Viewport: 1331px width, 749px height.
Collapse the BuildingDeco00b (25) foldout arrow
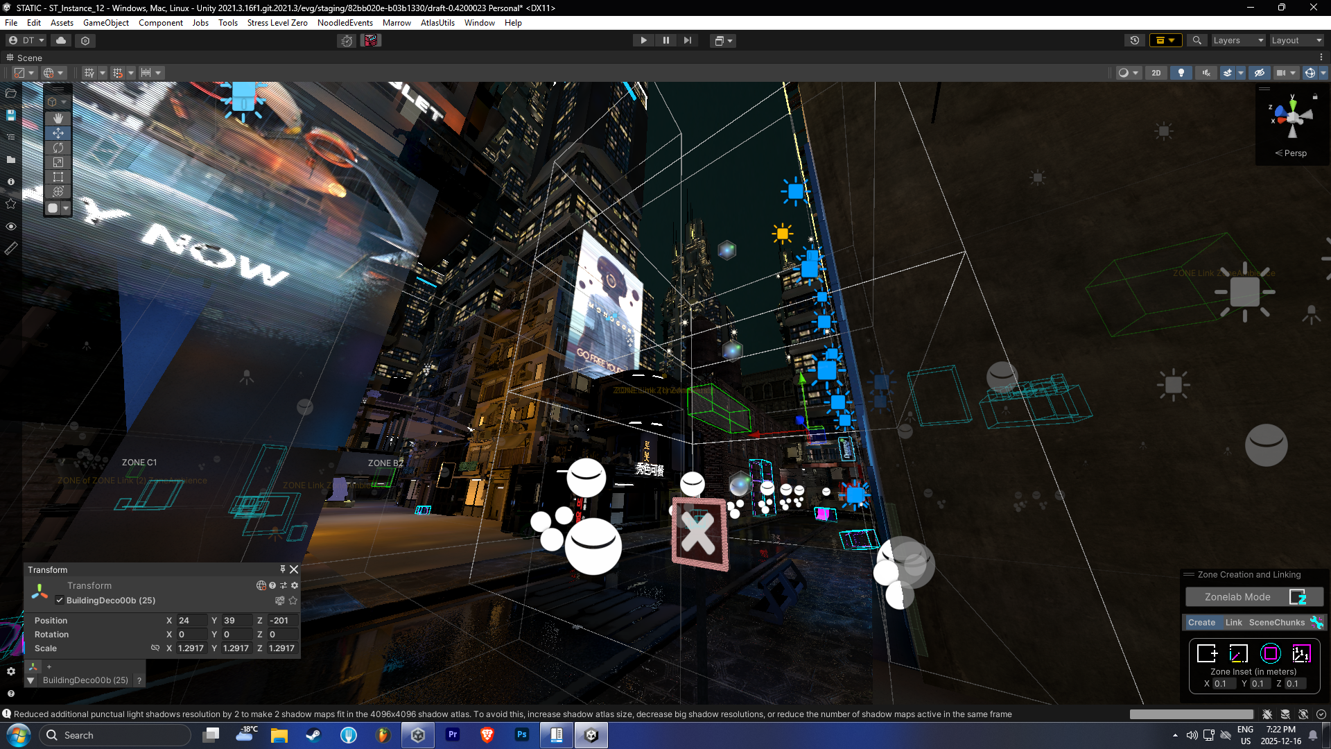click(31, 680)
